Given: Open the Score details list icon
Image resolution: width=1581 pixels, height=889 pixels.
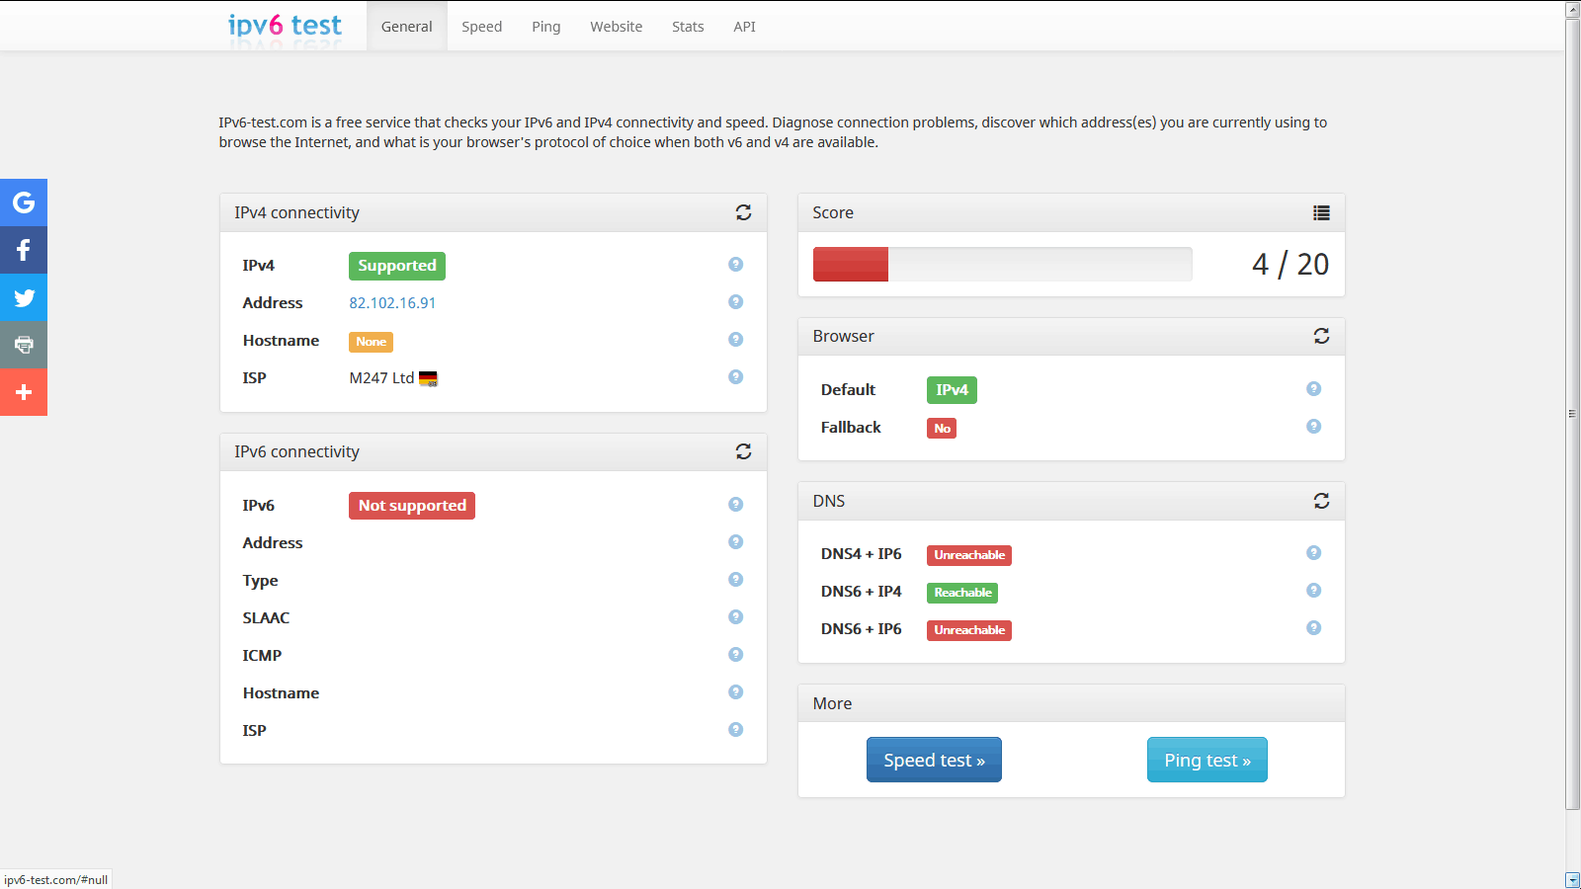Looking at the screenshot, I should [1321, 212].
